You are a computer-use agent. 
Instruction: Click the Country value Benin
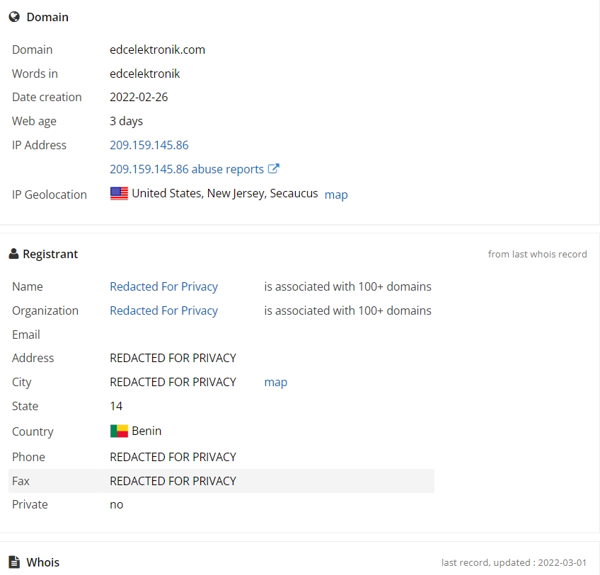[x=146, y=431]
